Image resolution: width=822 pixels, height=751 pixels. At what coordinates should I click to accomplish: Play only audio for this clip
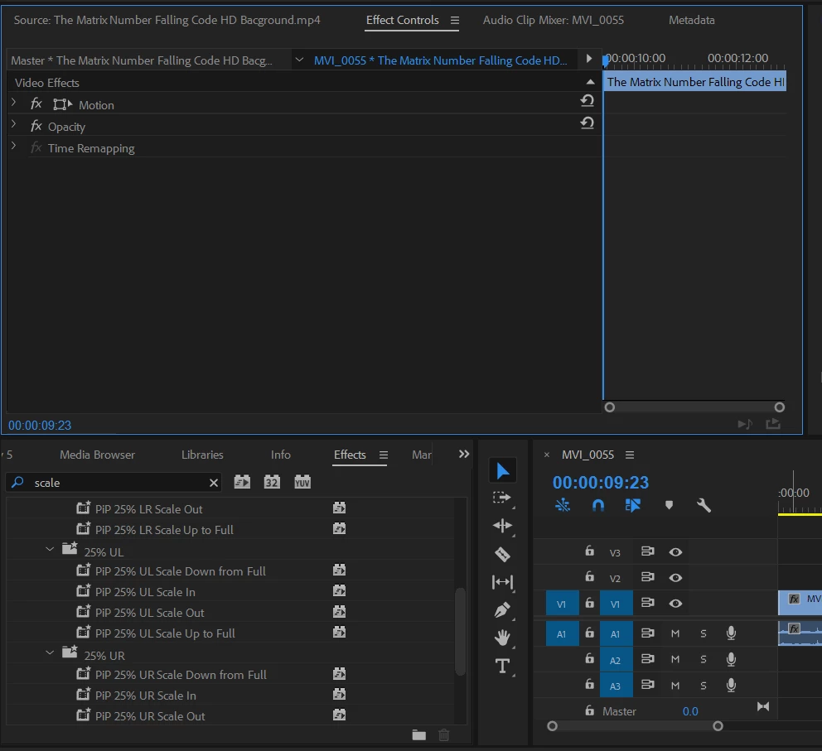click(x=744, y=424)
